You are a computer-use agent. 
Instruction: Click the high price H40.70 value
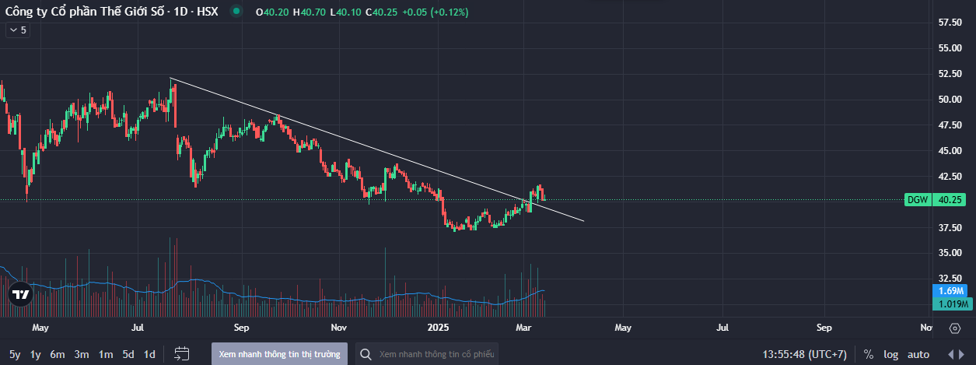[309, 12]
